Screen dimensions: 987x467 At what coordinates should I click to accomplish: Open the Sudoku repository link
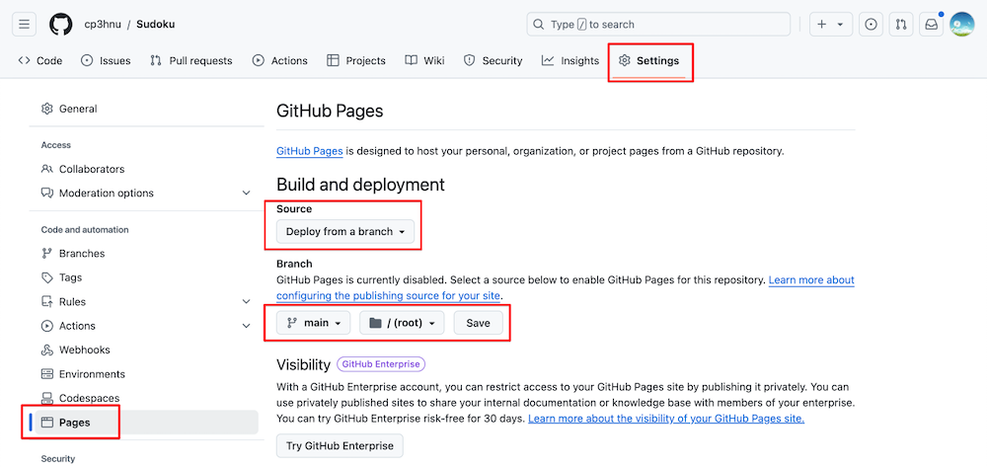(x=156, y=25)
